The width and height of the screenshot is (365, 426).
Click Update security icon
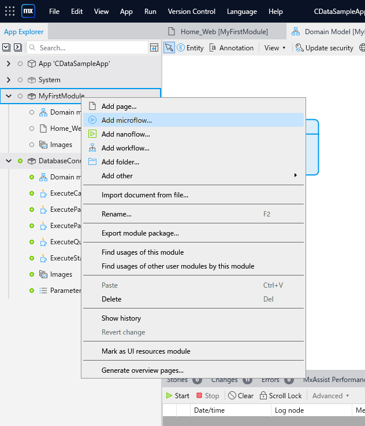pos(299,48)
